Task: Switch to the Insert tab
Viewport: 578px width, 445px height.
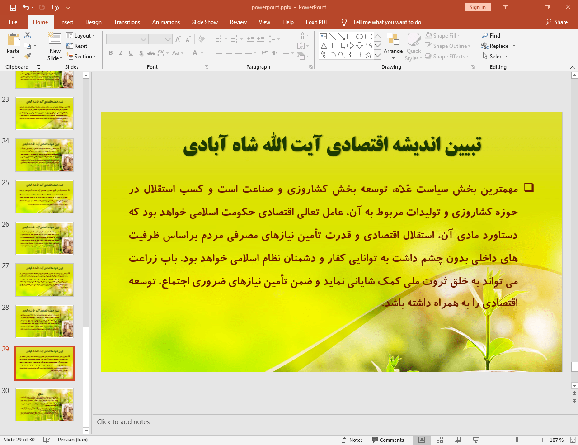Action: pyautogui.click(x=66, y=22)
